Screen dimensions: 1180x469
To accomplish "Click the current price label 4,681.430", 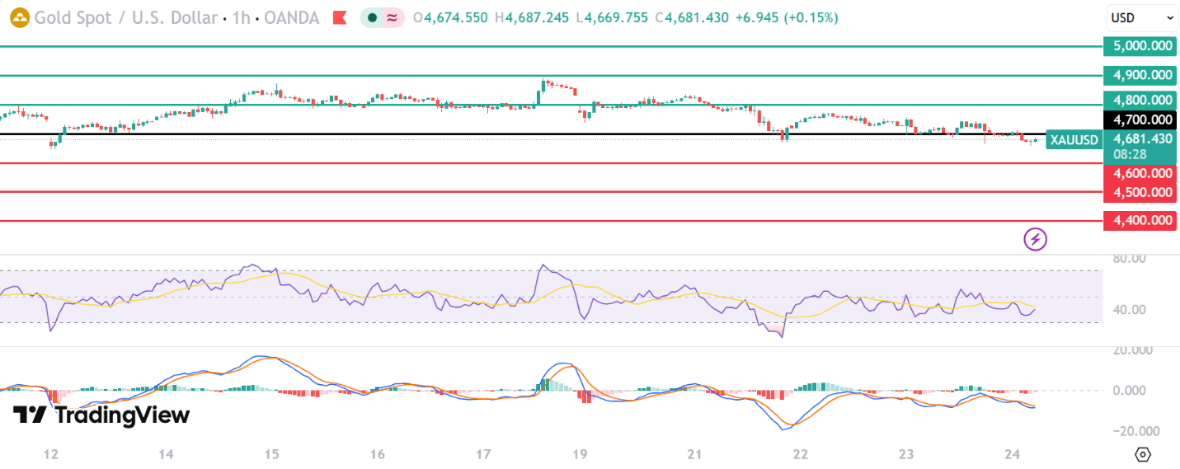I will click(x=1141, y=139).
